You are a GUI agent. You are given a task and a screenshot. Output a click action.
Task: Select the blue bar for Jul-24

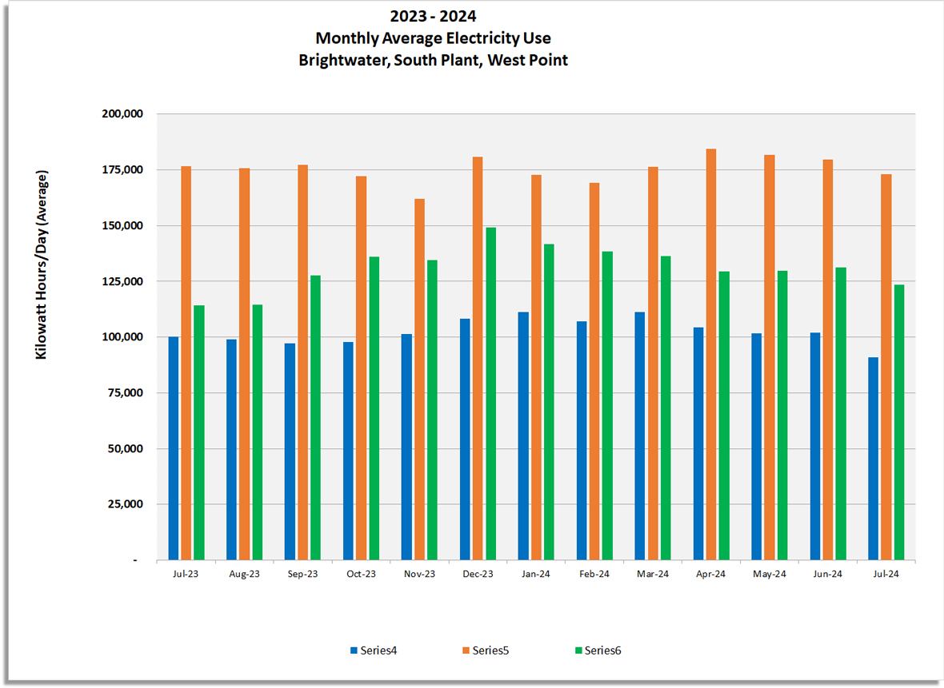coord(873,458)
